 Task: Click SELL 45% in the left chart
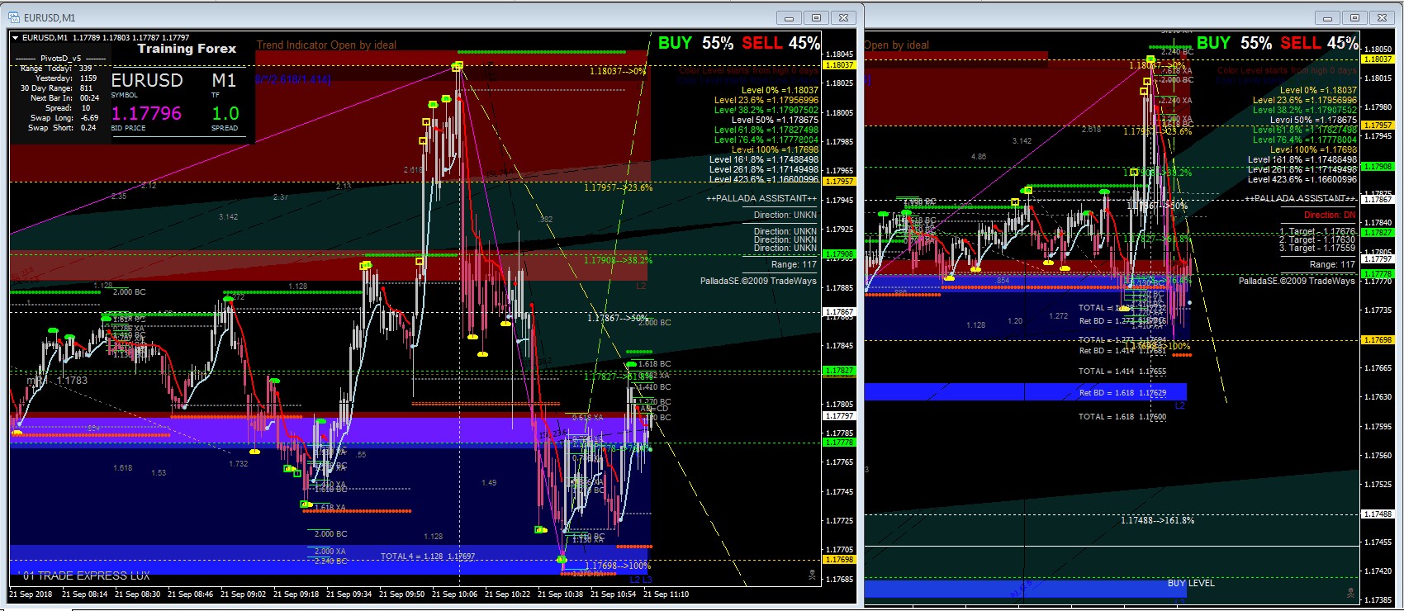(x=780, y=43)
